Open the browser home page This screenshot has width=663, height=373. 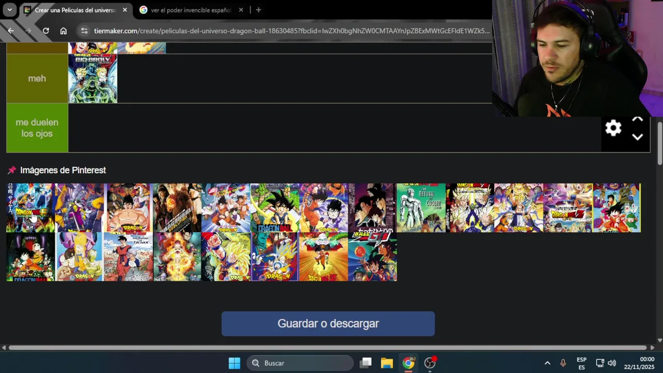tap(63, 31)
